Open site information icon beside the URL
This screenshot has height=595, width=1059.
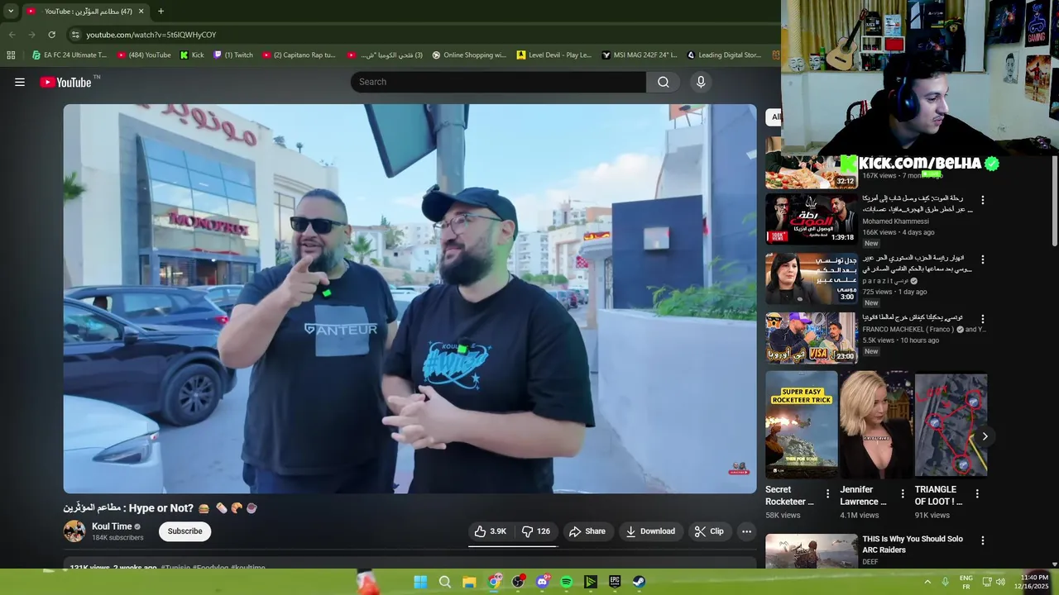(x=75, y=35)
